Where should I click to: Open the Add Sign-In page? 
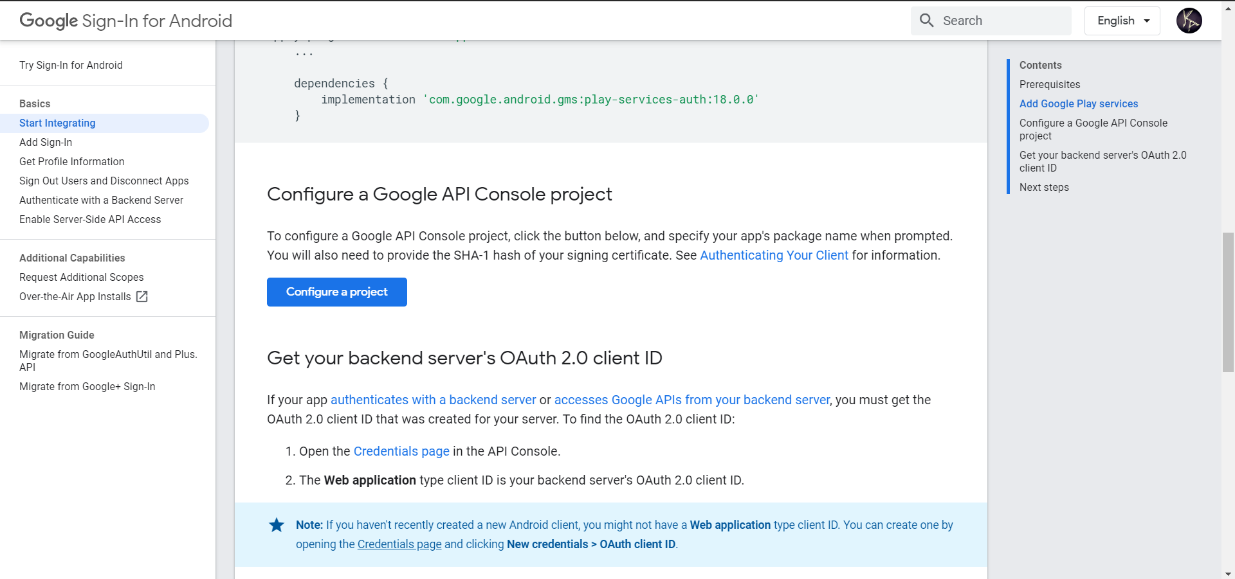46,142
